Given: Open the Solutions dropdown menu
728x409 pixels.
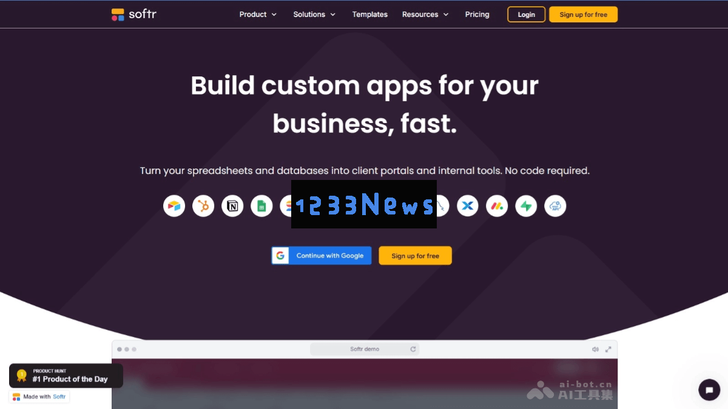Looking at the screenshot, I should 314,15.
